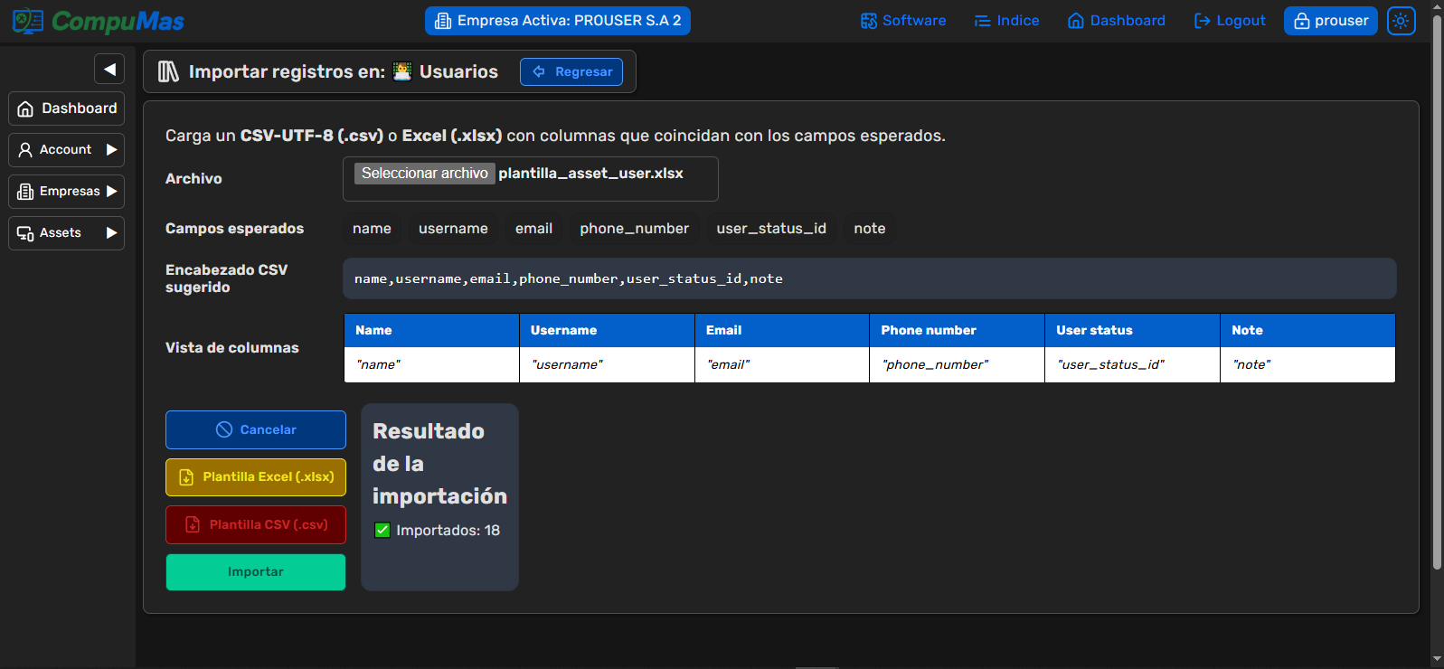Screen dimensions: 1444x669
Task: Click the house icon beside top Dashboard
Action: (1075, 21)
